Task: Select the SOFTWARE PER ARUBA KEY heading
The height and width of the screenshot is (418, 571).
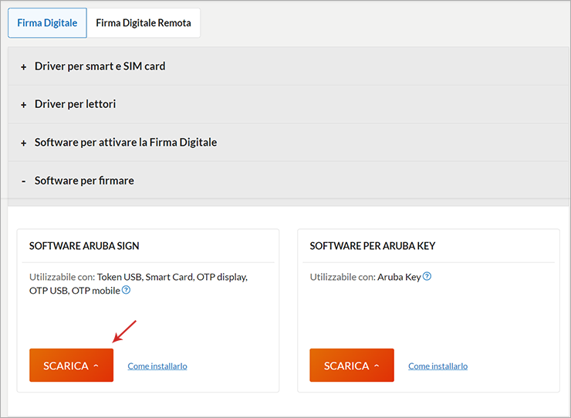Action: point(373,246)
